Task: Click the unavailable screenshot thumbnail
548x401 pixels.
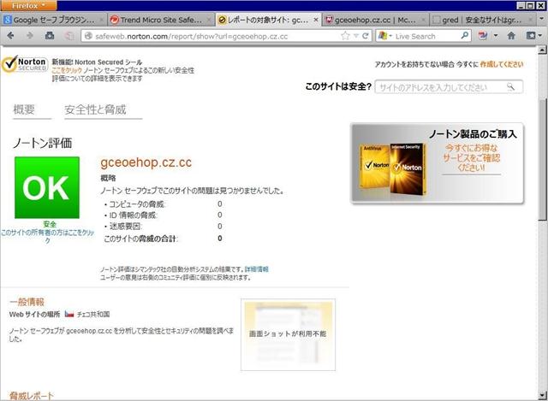Action: coord(288,334)
